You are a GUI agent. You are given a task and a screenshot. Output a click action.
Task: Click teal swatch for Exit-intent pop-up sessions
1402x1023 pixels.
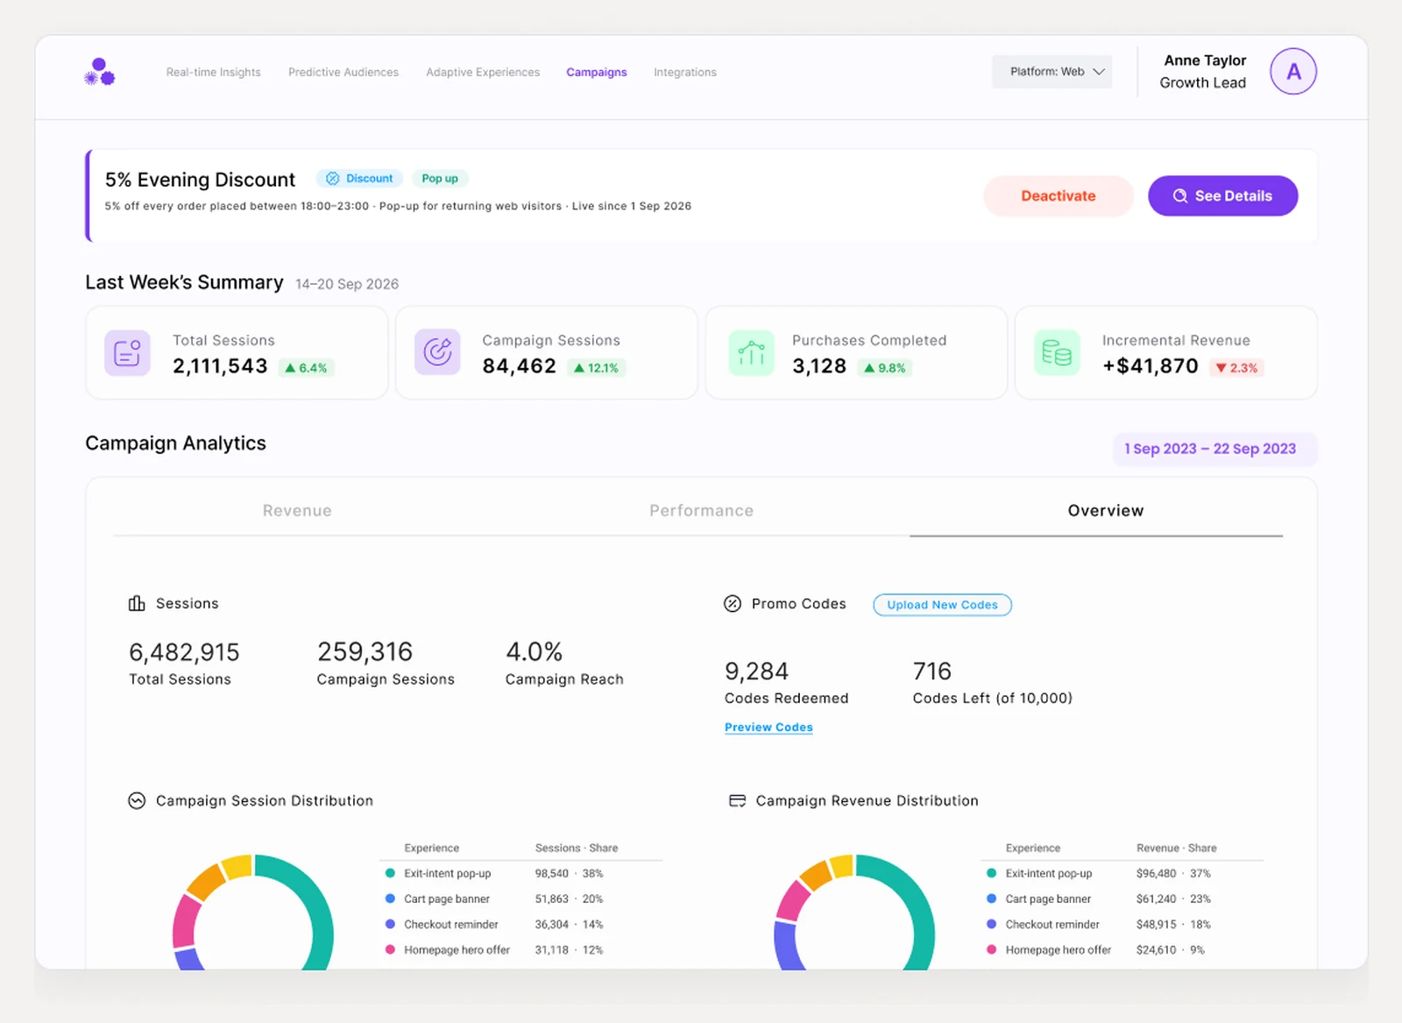(390, 873)
